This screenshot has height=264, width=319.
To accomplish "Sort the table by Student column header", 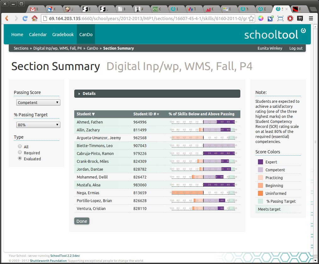I will tap(86, 114).
